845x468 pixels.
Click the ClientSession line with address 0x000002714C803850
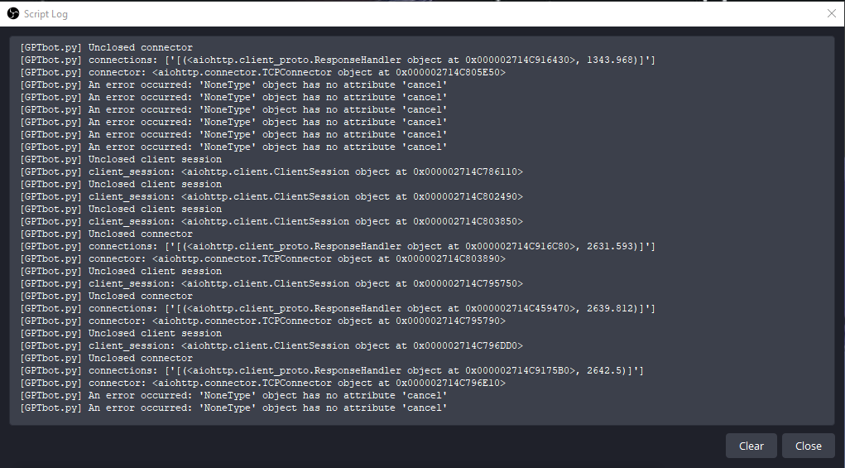pos(271,221)
